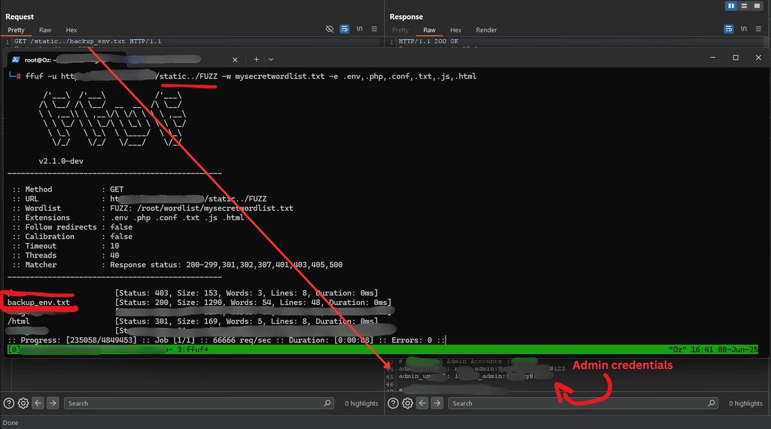Click Response search magnifier icon

click(711, 403)
